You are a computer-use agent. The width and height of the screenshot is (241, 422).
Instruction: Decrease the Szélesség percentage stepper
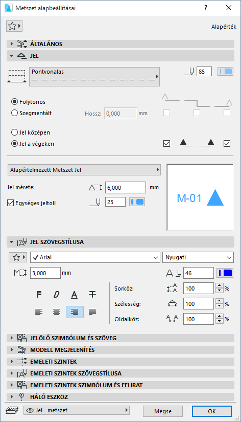pyautogui.click(x=220, y=306)
